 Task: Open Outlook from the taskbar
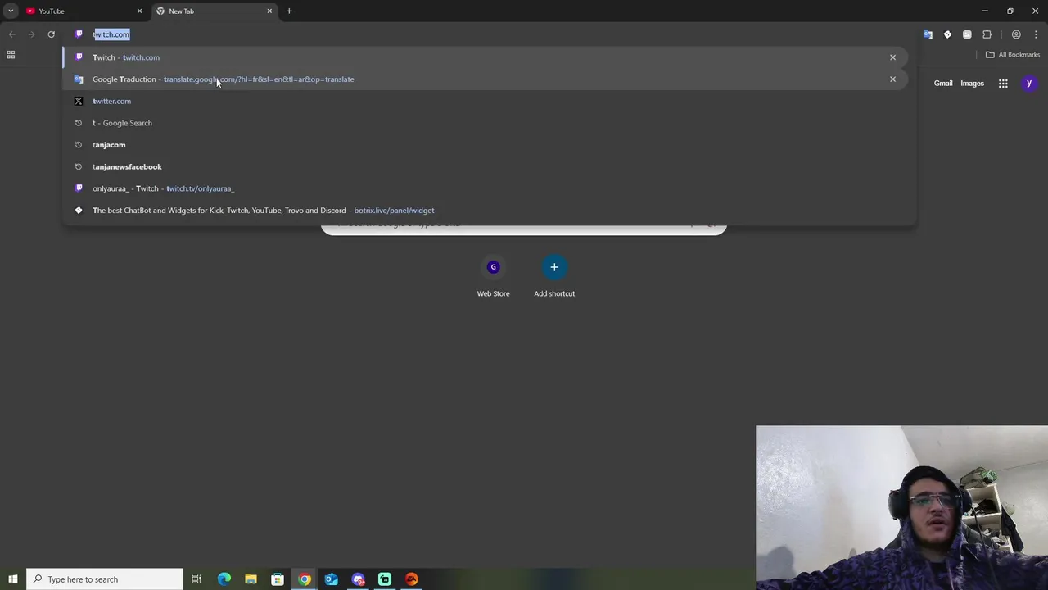click(332, 579)
